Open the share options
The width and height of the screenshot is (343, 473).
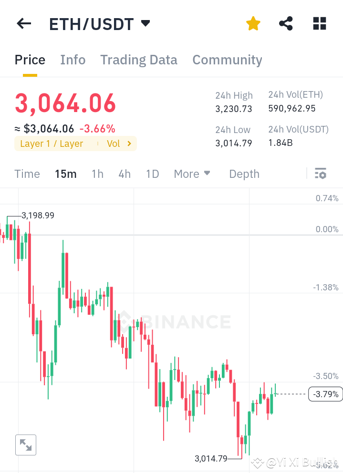coord(285,23)
